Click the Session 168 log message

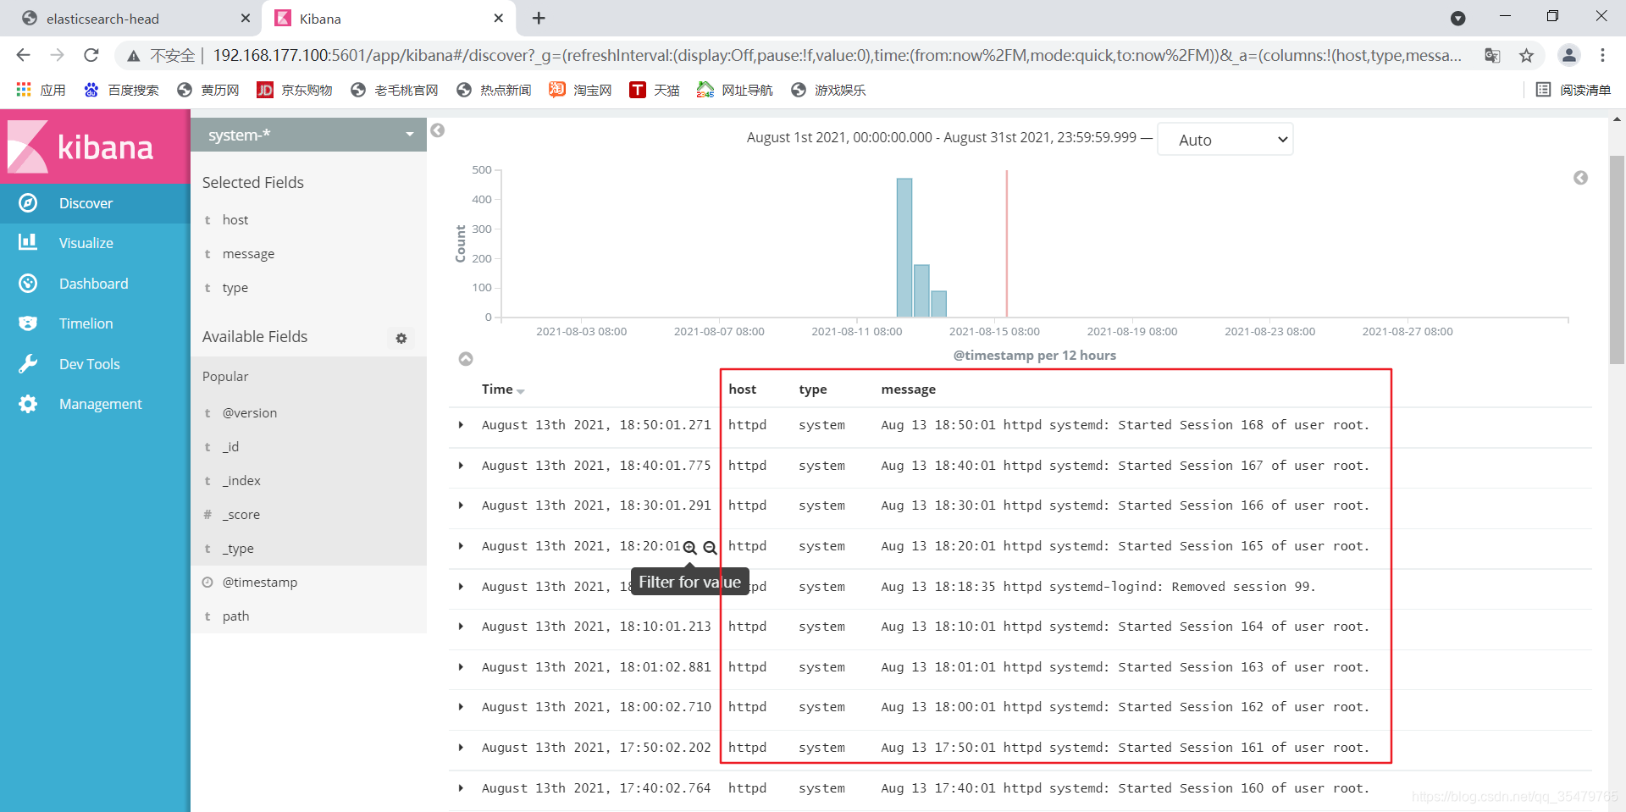coord(1125,425)
